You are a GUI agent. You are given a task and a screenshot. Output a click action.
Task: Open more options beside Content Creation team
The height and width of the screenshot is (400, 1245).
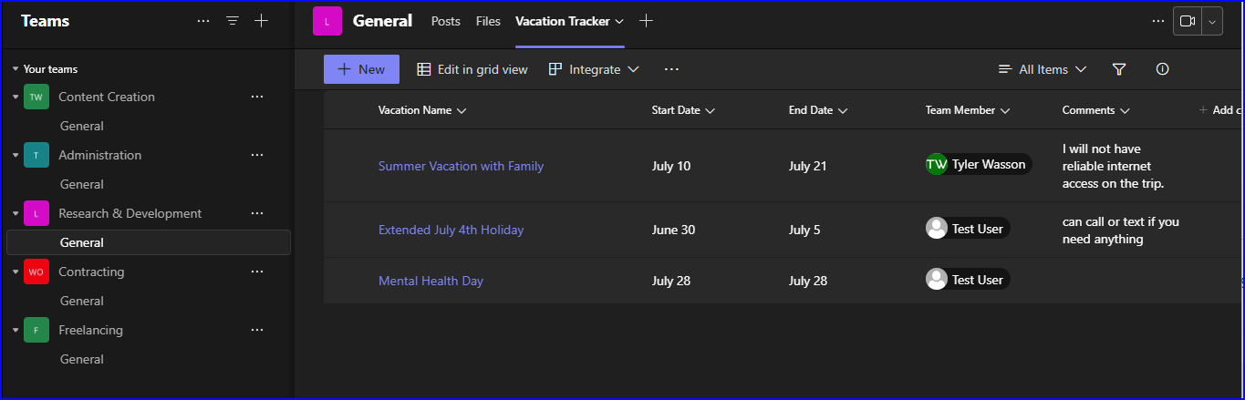257,97
